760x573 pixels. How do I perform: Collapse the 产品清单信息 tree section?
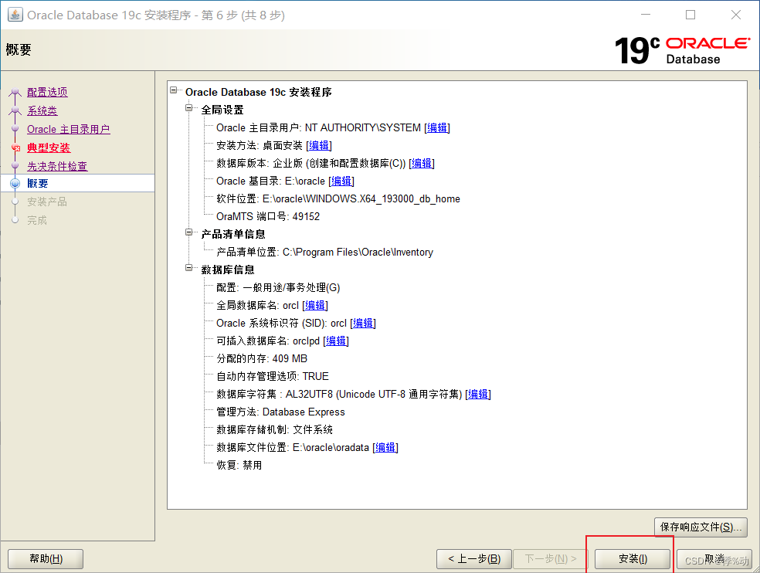pos(189,232)
